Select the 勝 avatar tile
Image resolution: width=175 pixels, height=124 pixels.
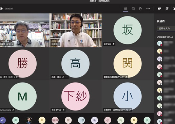click(x=22, y=64)
